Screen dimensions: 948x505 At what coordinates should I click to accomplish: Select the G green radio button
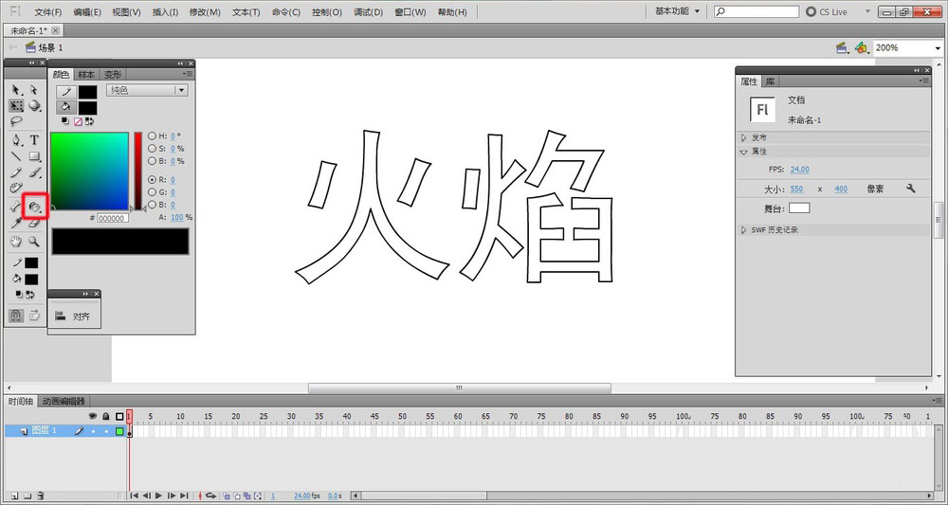tap(152, 191)
